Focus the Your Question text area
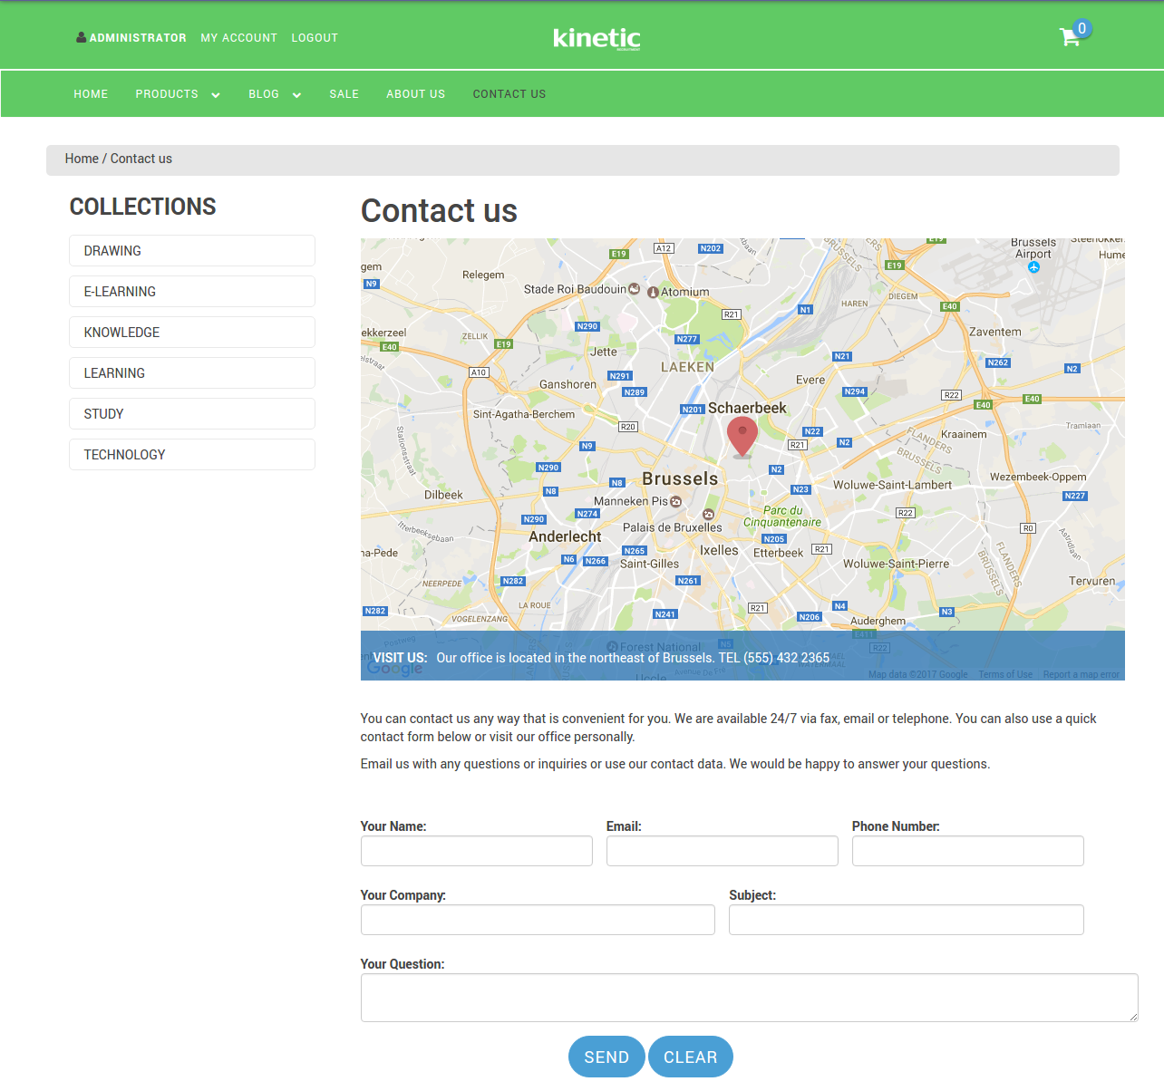1164x1091 pixels. pos(750,998)
